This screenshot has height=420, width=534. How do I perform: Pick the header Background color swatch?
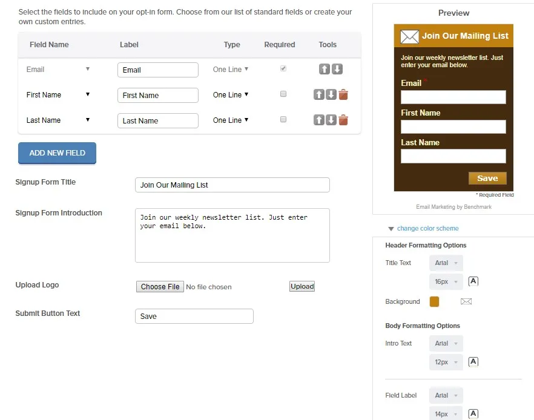pyautogui.click(x=434, y=301)
